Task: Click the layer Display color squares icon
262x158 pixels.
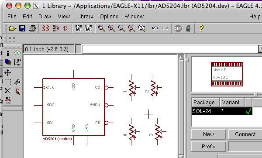Action: click(x=8, y=62)
